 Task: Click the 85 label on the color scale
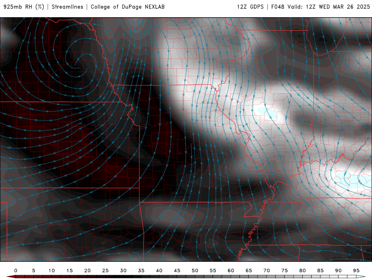[x=320, y=271]
